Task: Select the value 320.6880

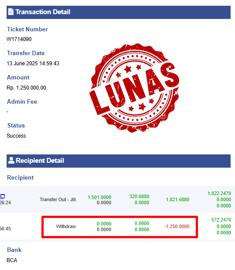Action: click(x=139, y=196)
